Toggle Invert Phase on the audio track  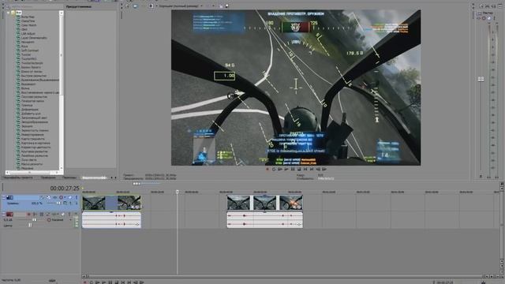coord(35,214)
